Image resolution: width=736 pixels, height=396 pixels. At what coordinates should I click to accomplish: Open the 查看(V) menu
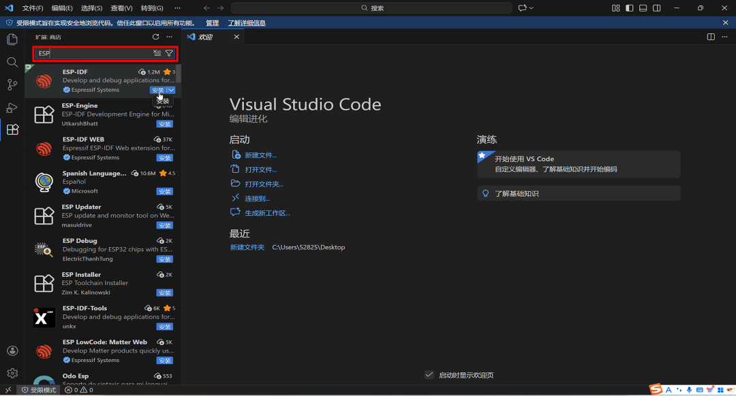click(121, 8)
